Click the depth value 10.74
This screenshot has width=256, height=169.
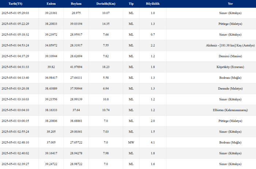(x=106, y=110)
